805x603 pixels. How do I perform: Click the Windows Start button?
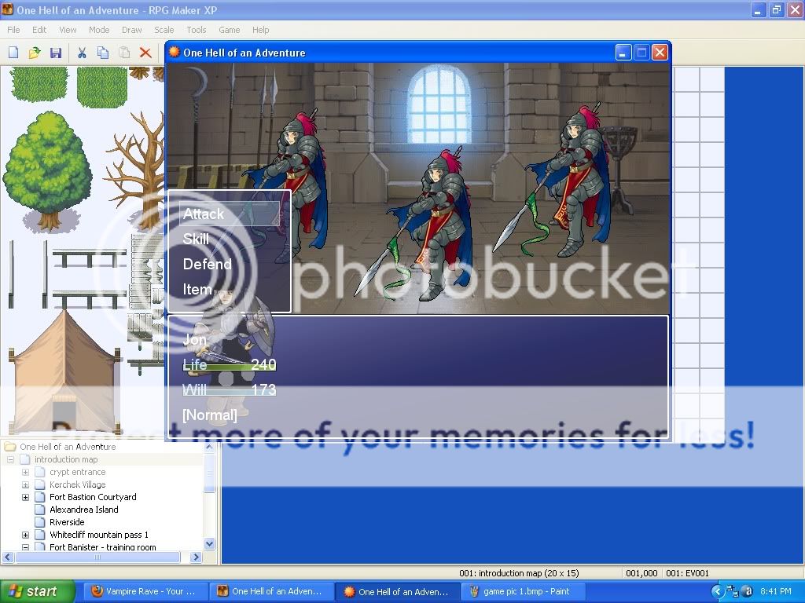(38, 592)
